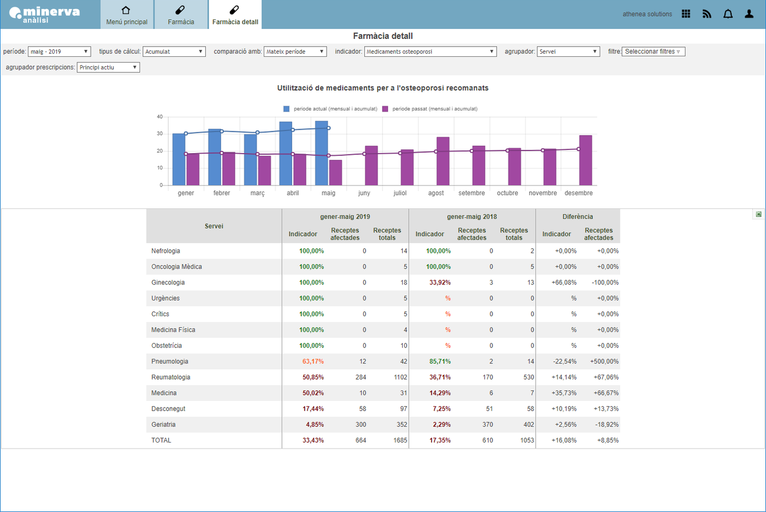This screenshot has width=766, height=512.
Task: Select Urgències row
Action: [383, 299]
